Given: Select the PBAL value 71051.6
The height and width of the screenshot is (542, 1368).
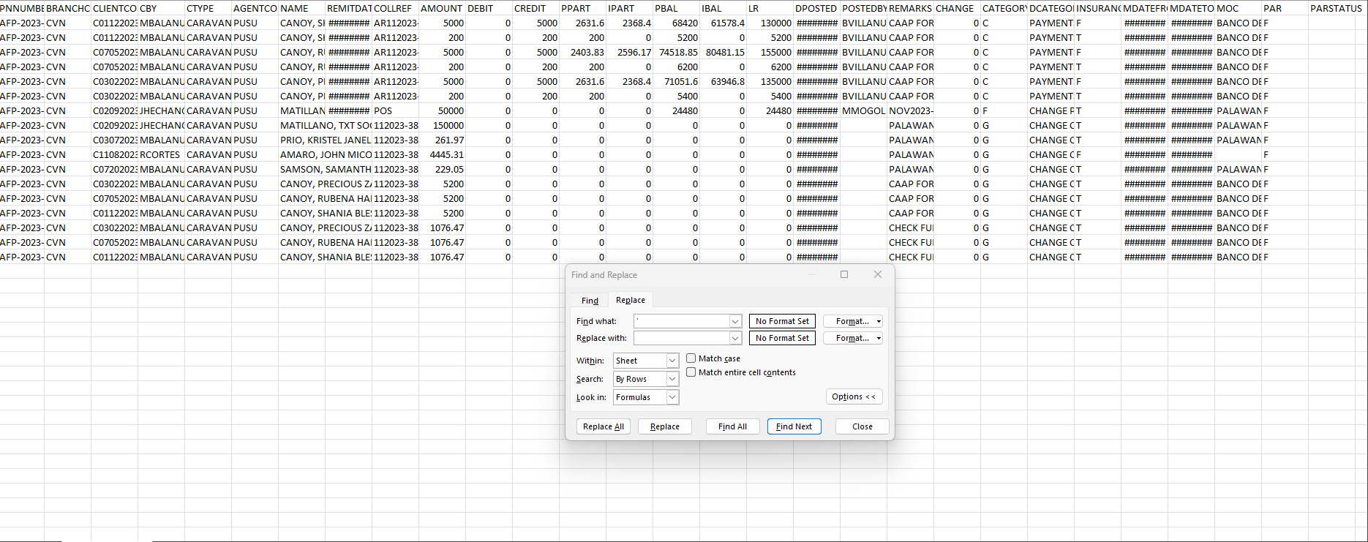Looking at the screenshot, I should [x=676, y=81].
